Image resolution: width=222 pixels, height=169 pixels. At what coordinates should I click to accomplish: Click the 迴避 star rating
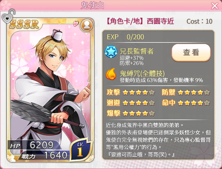(x=139, y=103)
